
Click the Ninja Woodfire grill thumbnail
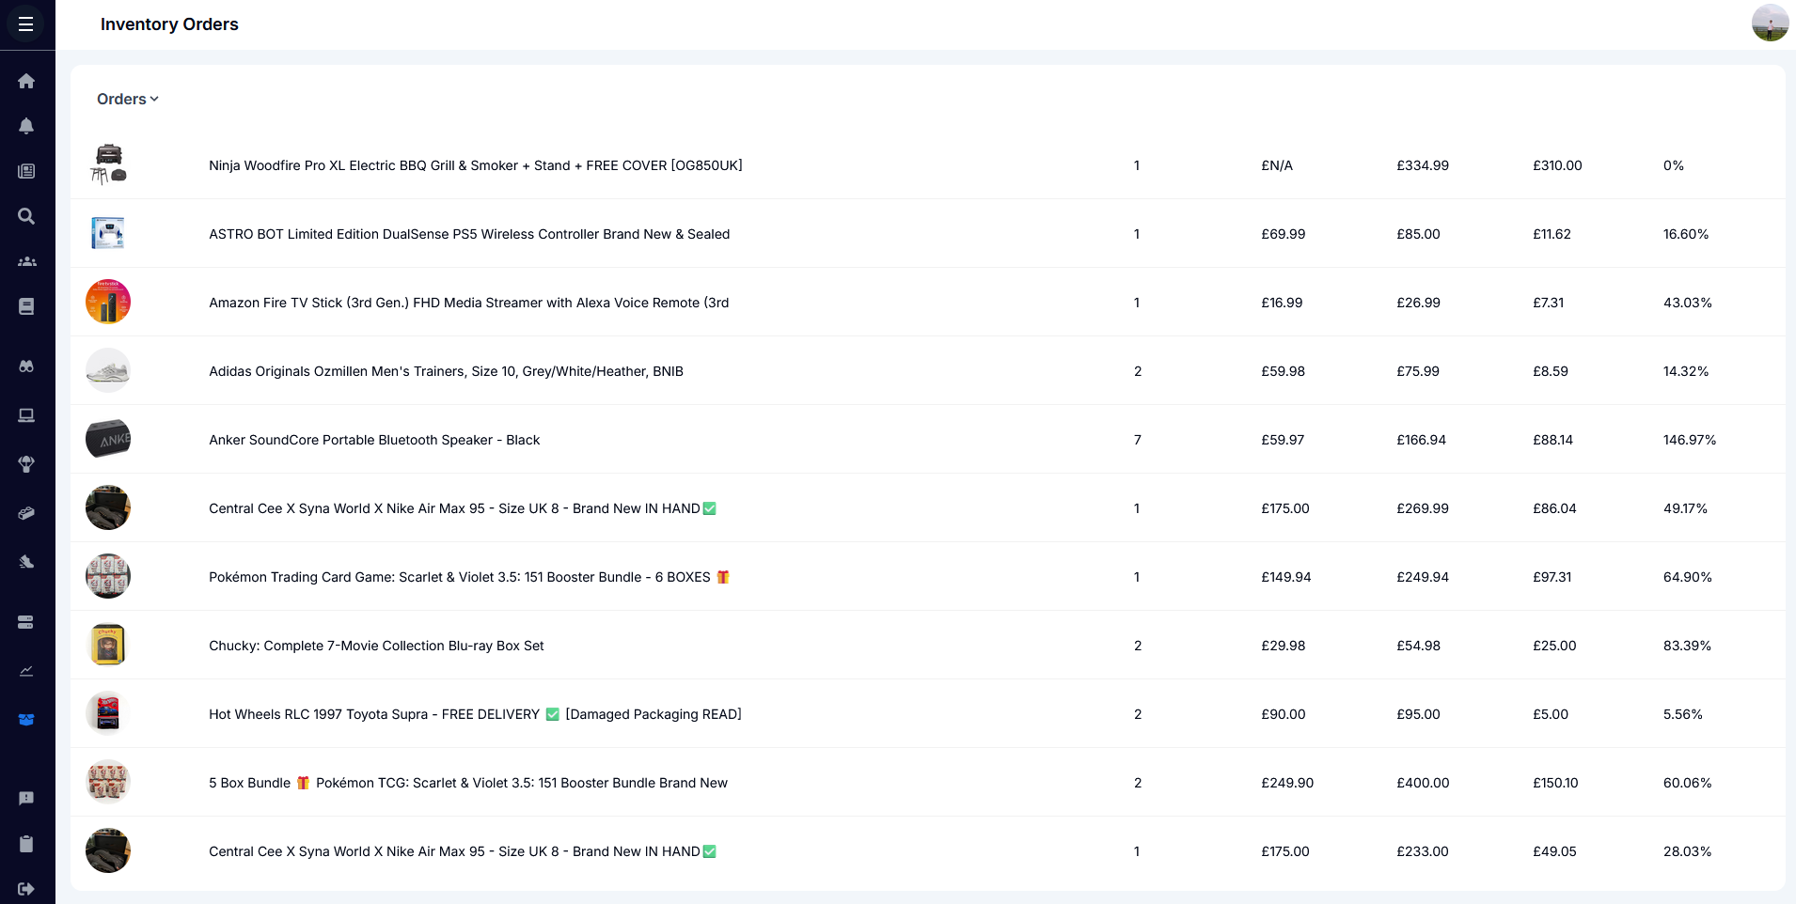tap(108, 164)
